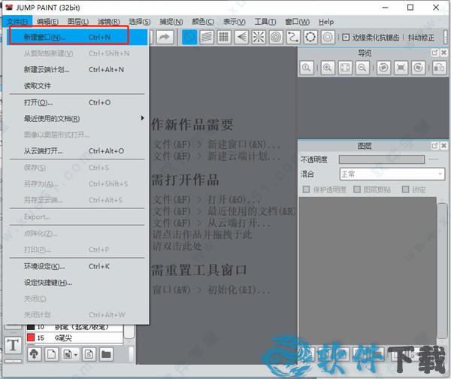Screen dimensions: 451x379
Task: Select the vanishing point snap icon
Action: click(x=241, y=37)
